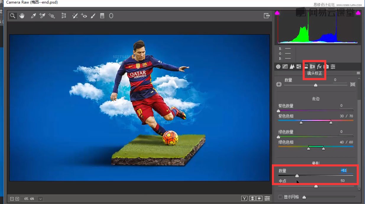Select the Graduated Filter tool
The image size is (365, 204).
[102, 16]
